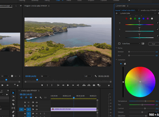Pick the blue color swatch in HSL Secondary
Image resolution: width=159 pixels, height=117 pixels.
pyautogui.click(x=143, y=19)
